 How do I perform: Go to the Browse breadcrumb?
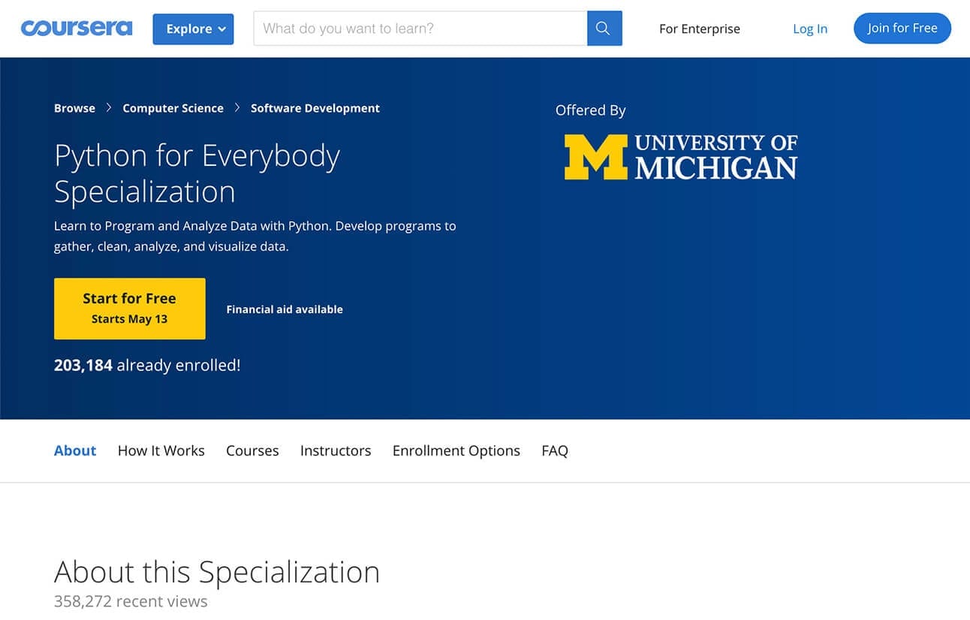click(74, 108)
